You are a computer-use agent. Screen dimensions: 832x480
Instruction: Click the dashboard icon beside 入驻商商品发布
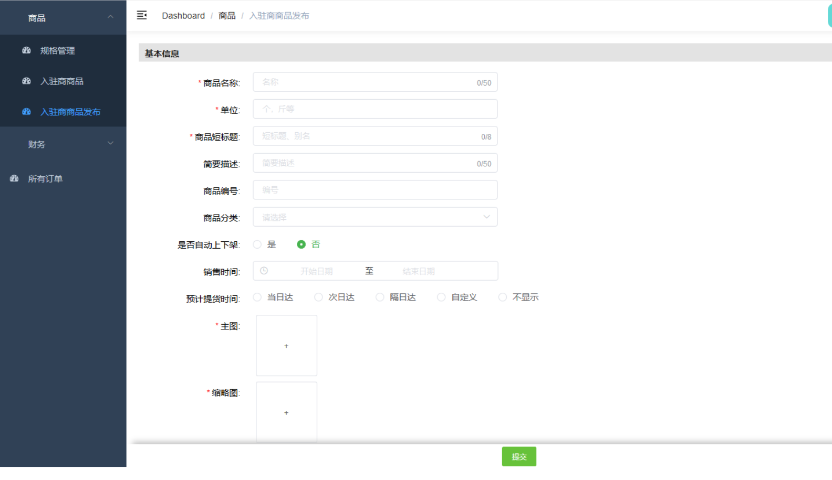[x=26, y=112]
